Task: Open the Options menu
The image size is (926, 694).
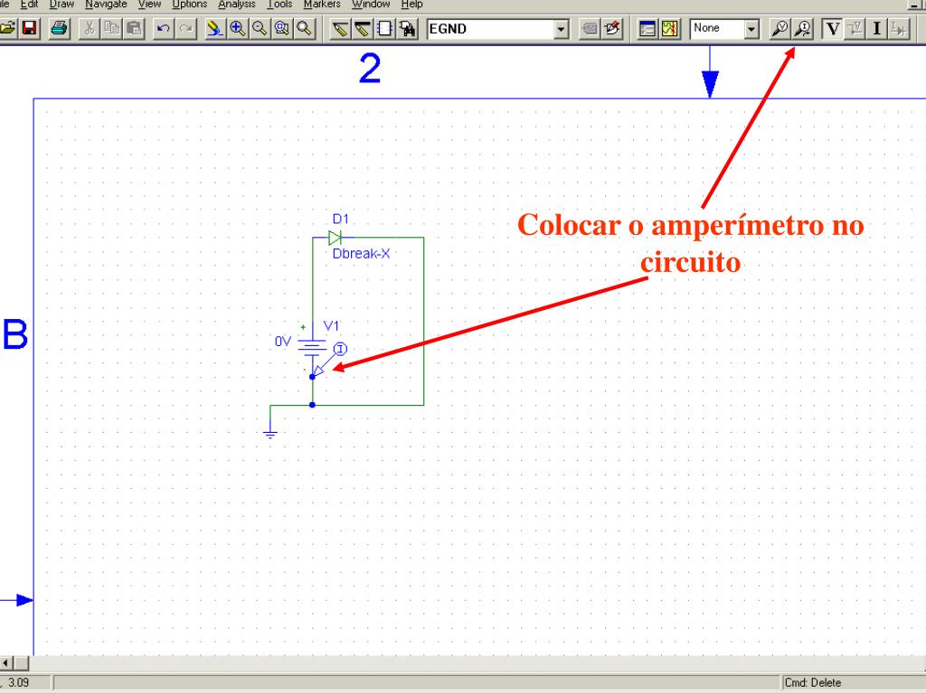Action: 189,5
